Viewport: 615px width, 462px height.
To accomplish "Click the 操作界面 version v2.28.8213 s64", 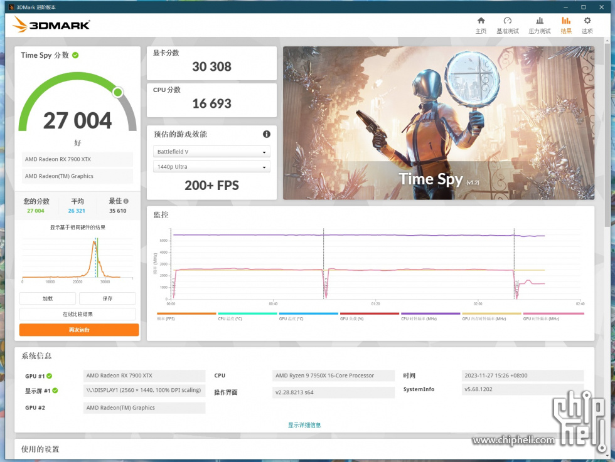I will click(x=333, y=392).
